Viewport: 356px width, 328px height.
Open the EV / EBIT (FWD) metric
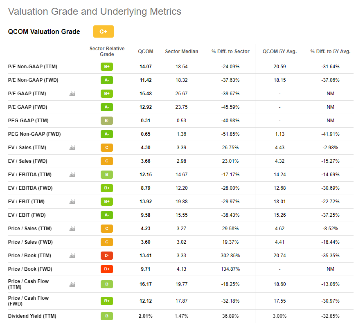point(27,215)
